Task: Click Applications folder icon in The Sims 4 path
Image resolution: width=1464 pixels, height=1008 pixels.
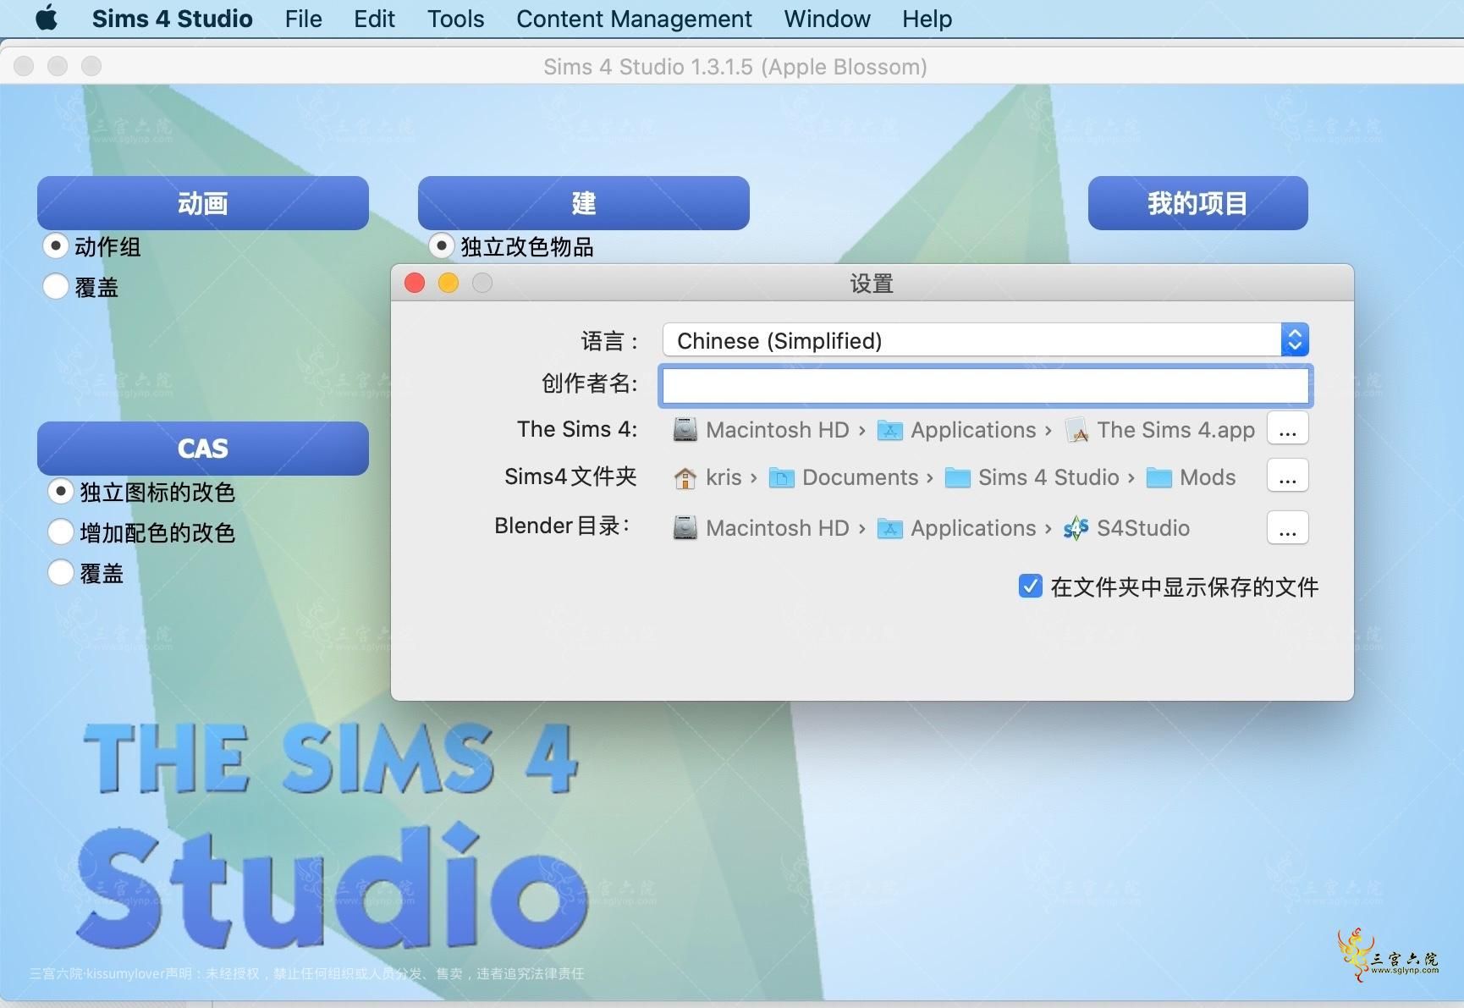Action: (x=889, y=431)
